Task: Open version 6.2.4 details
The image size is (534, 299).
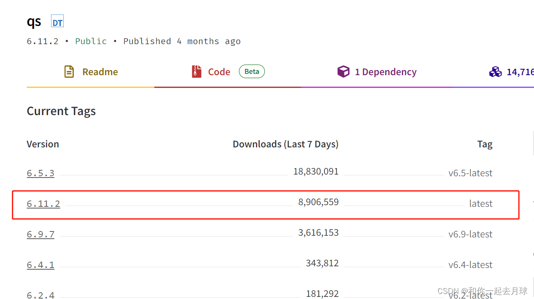Action: 40,295
